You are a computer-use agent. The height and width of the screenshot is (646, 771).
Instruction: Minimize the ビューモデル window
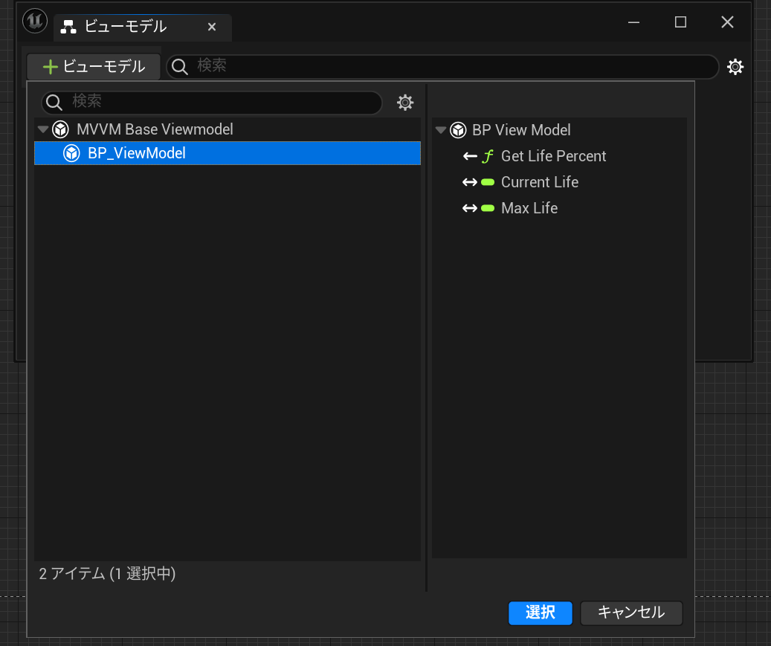(x=633, y=22)
